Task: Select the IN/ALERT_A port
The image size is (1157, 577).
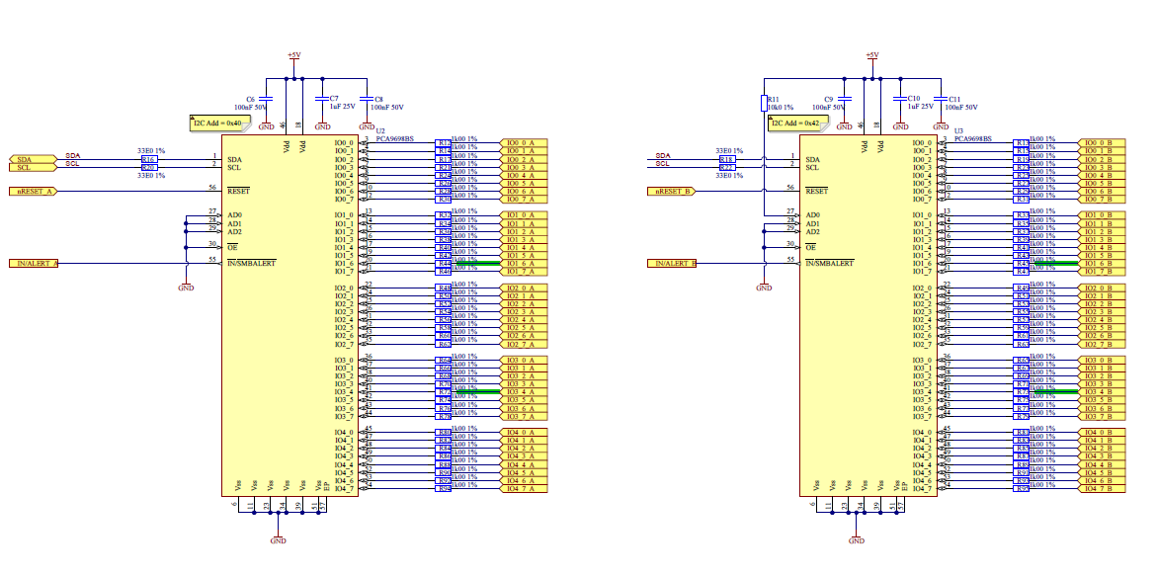Action: click(x=33, y=264)
